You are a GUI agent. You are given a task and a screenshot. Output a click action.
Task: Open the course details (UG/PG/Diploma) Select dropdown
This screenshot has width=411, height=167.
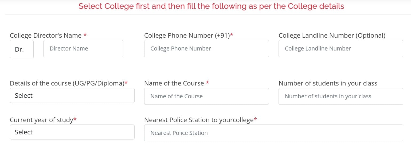pyautogui.click(x=72, y=95)
